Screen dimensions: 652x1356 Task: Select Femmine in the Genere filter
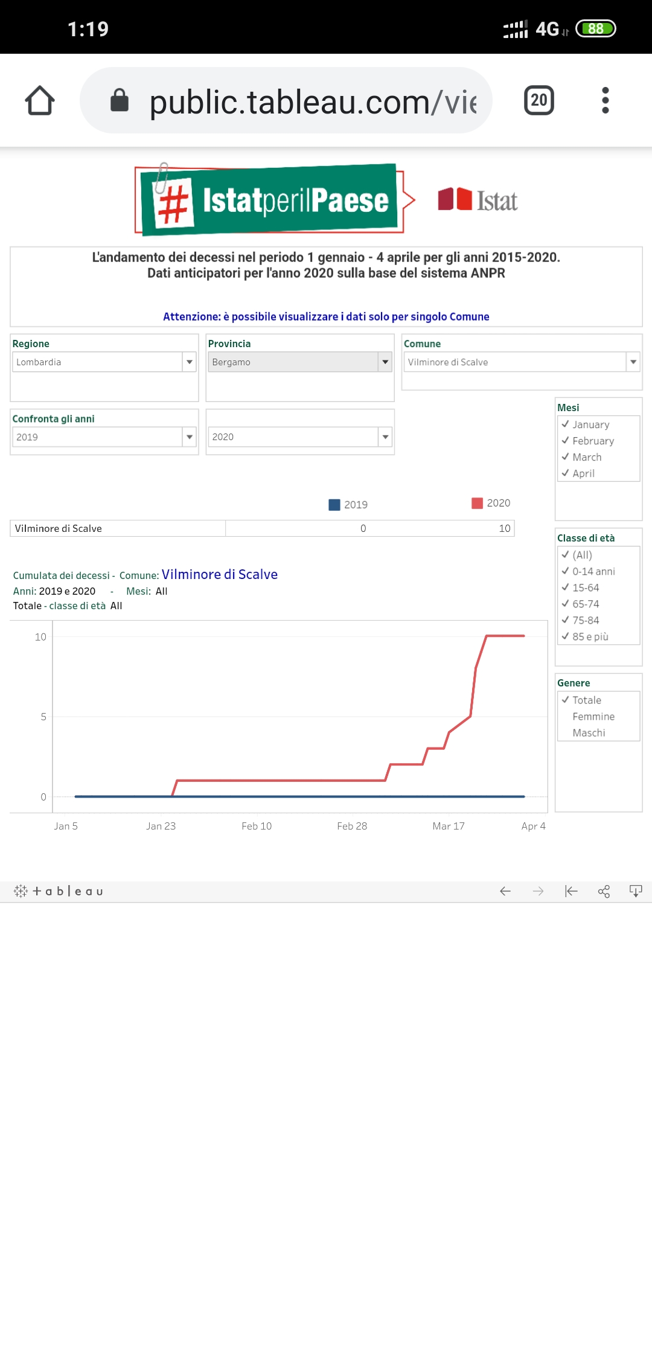593,717
